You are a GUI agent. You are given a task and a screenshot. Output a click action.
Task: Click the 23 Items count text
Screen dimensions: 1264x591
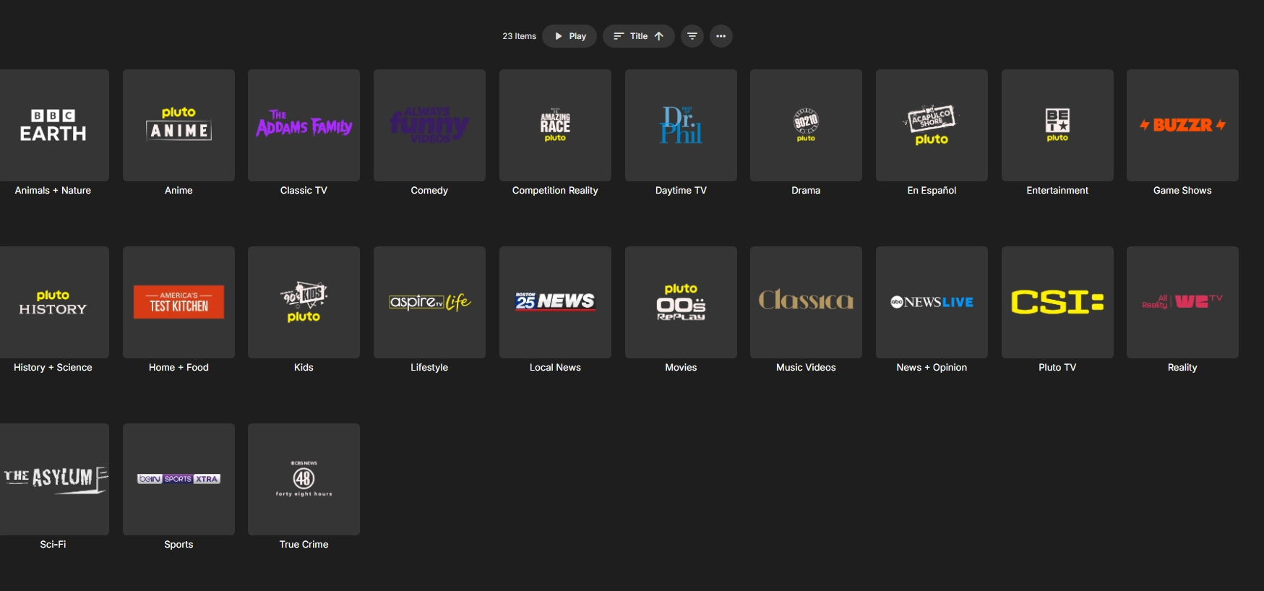pos(519,36)
